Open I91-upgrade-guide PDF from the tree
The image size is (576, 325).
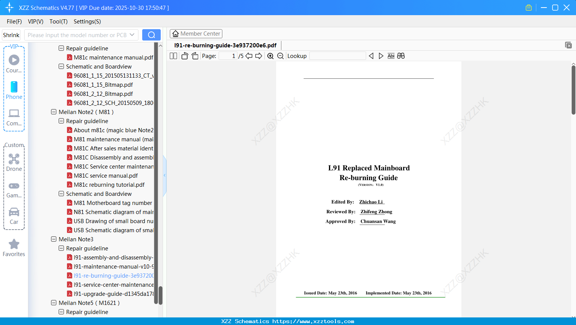tap(112, 294)
